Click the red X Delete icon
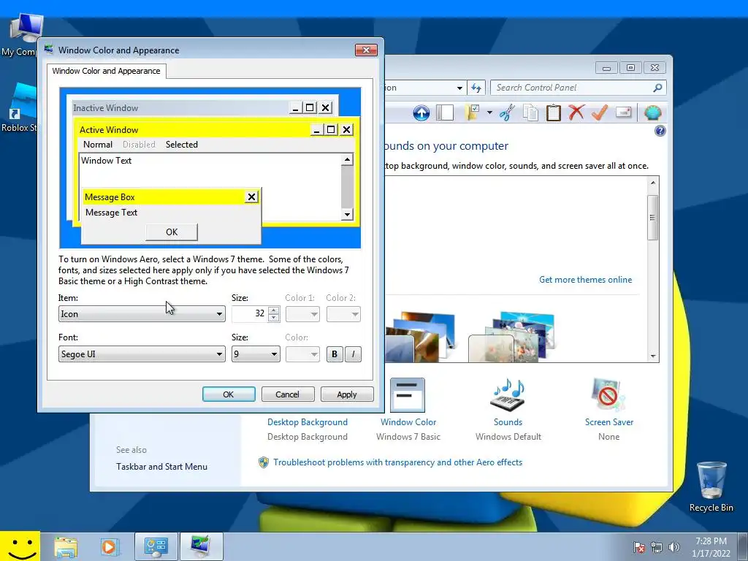 click(576, 113)
